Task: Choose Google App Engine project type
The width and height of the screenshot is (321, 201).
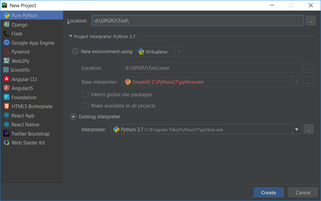Action: 32,43
